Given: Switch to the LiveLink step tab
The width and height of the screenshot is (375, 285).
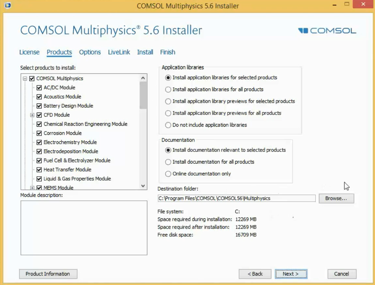Looking at the screenshot, I should pos(119,52).
